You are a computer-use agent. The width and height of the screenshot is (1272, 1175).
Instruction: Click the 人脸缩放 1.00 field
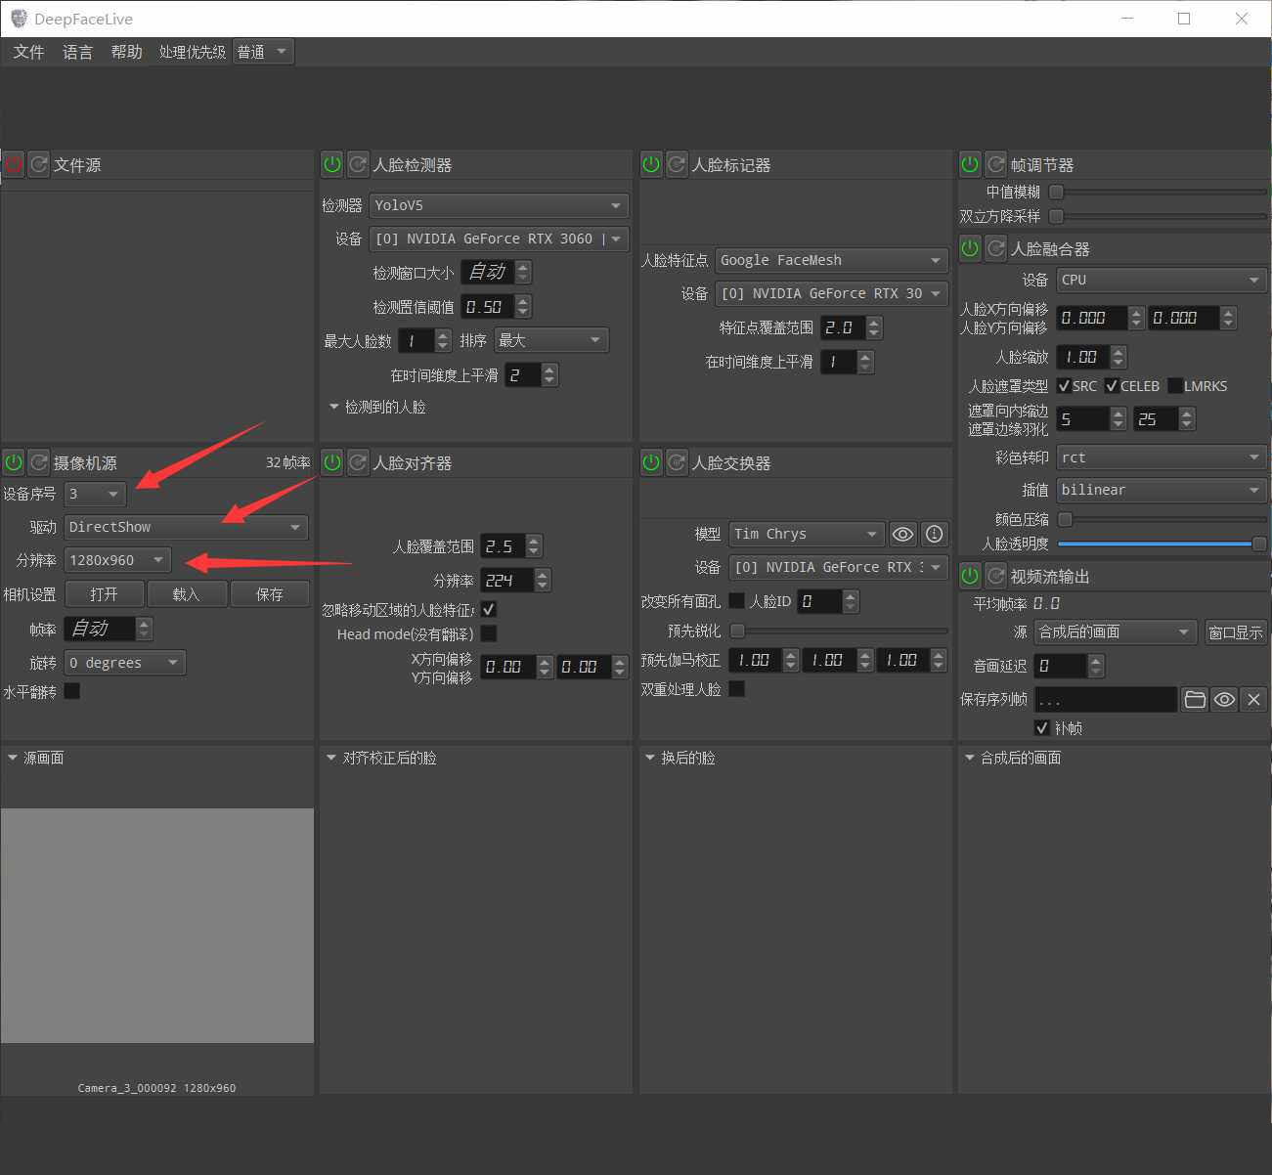[1083, 357]
